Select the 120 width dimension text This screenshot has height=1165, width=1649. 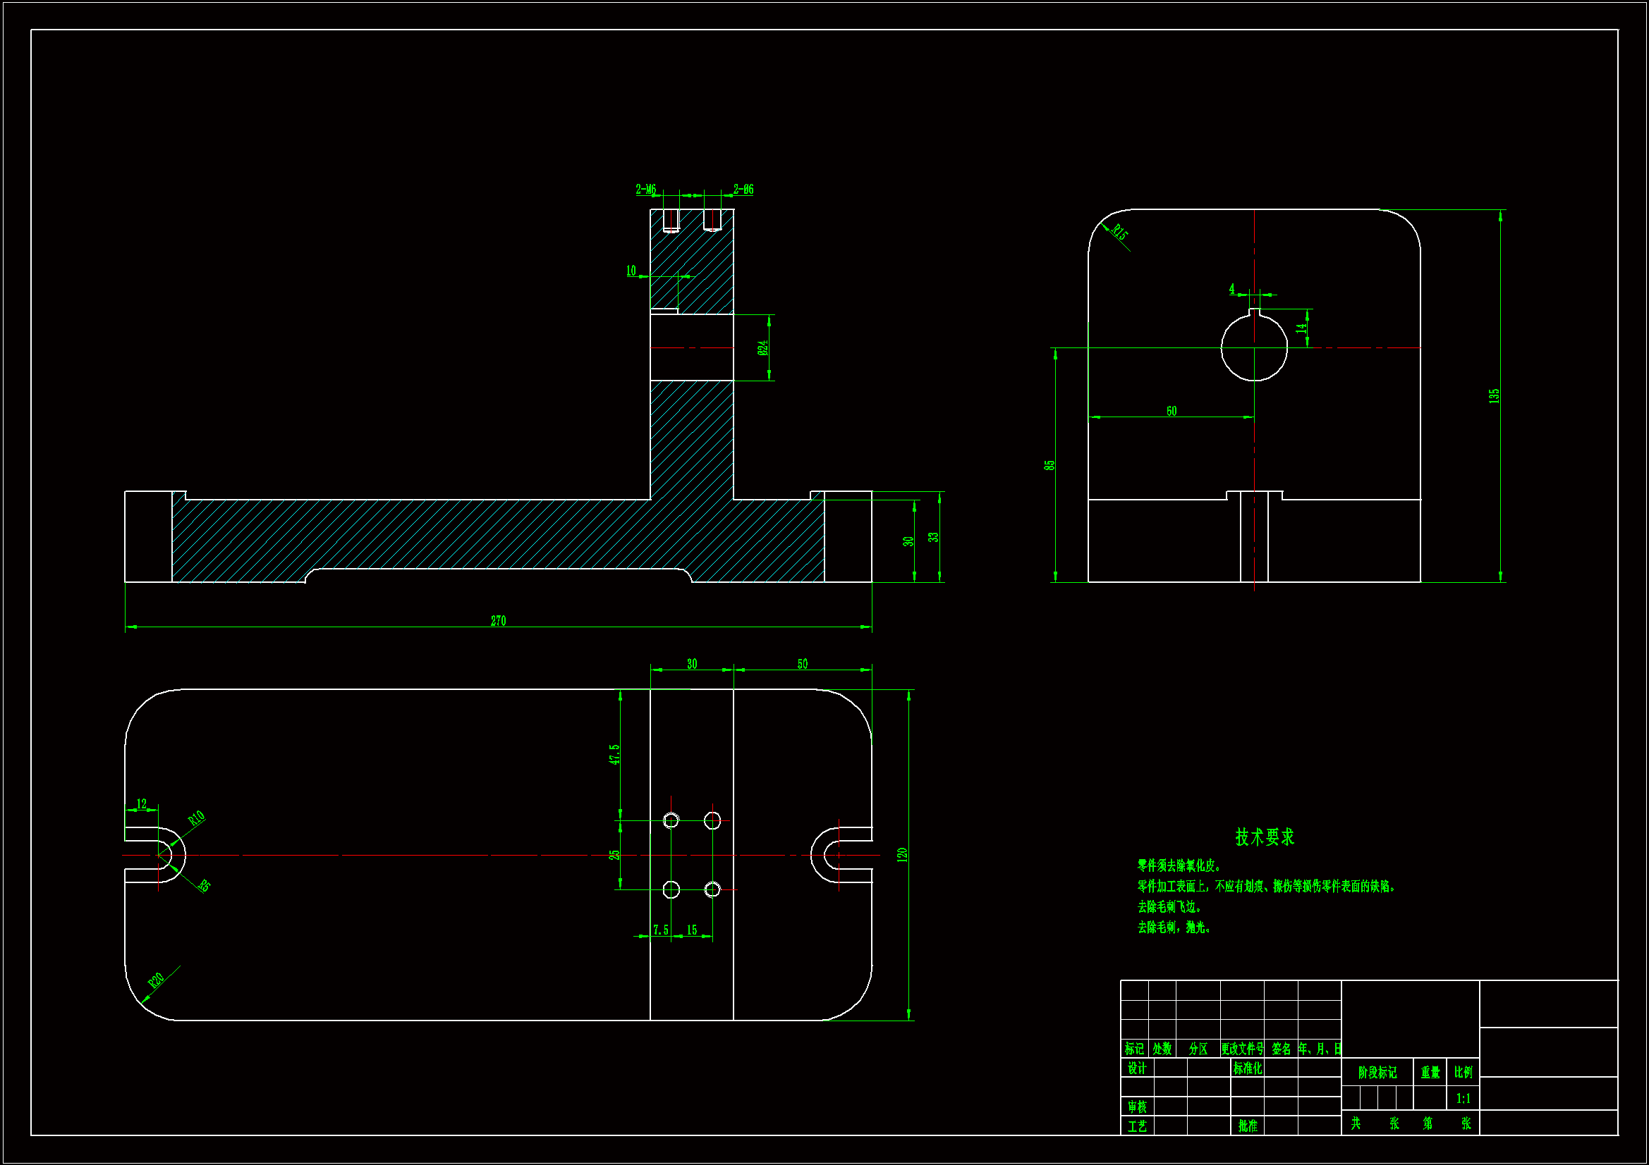[x=902, y=854]
